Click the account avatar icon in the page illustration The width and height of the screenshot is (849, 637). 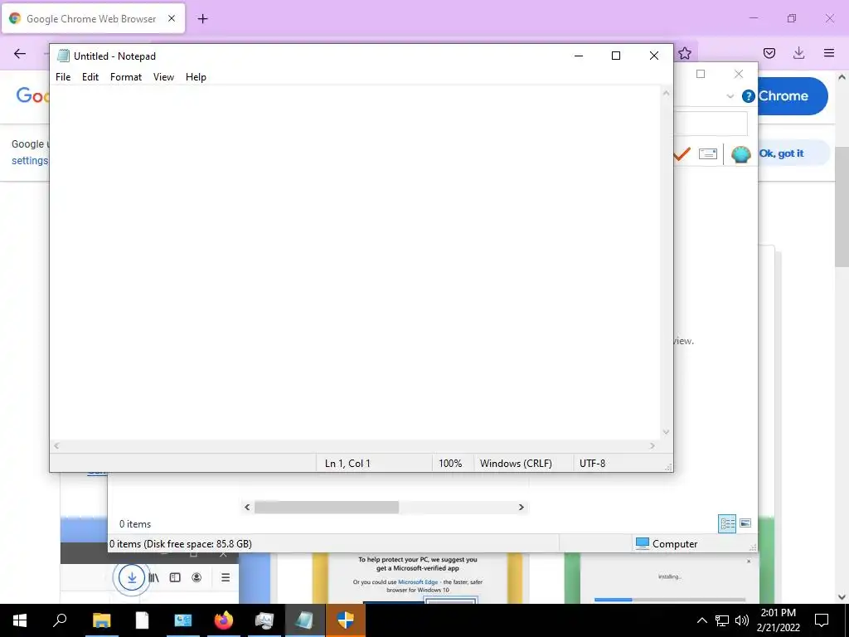196,577
